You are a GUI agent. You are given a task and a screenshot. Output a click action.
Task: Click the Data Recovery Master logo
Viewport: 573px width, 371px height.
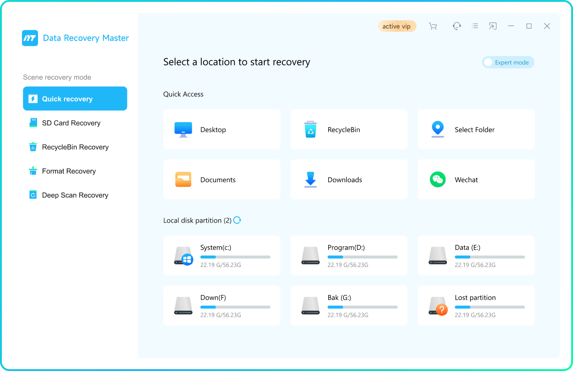click(x=30, y=38)
